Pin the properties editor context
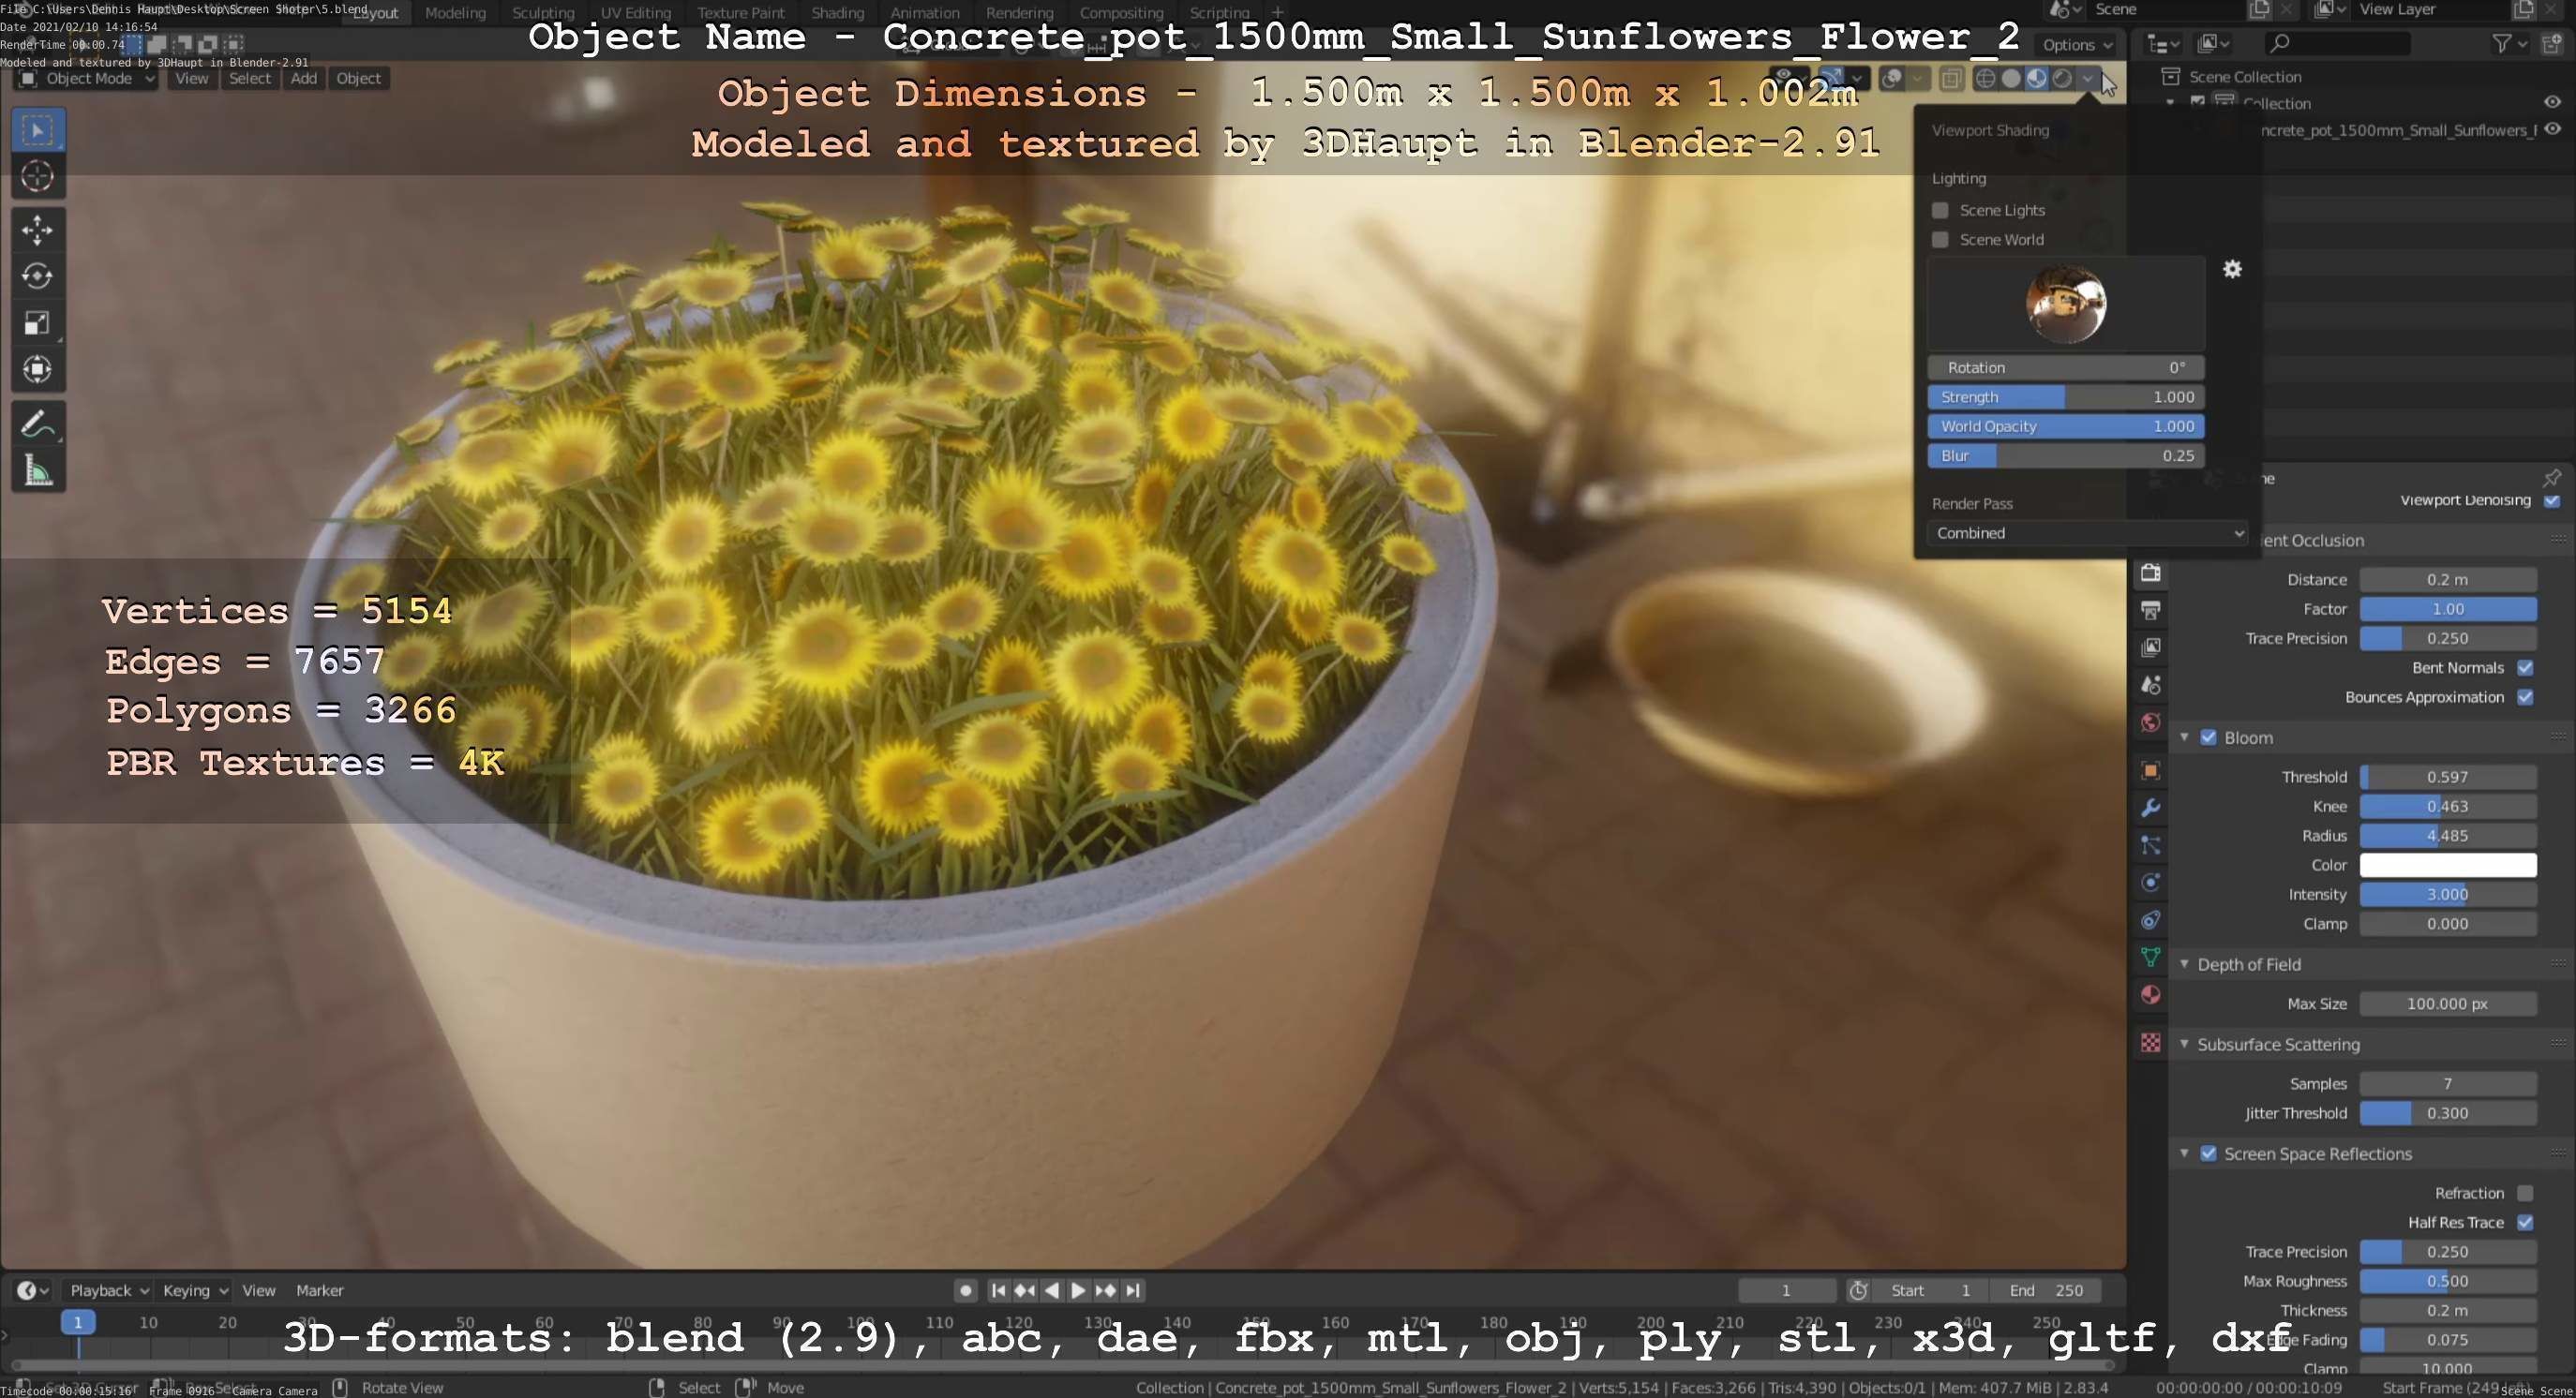Image resolution: width=2576 pixels, height=1398 pixels. (2551, 478)
